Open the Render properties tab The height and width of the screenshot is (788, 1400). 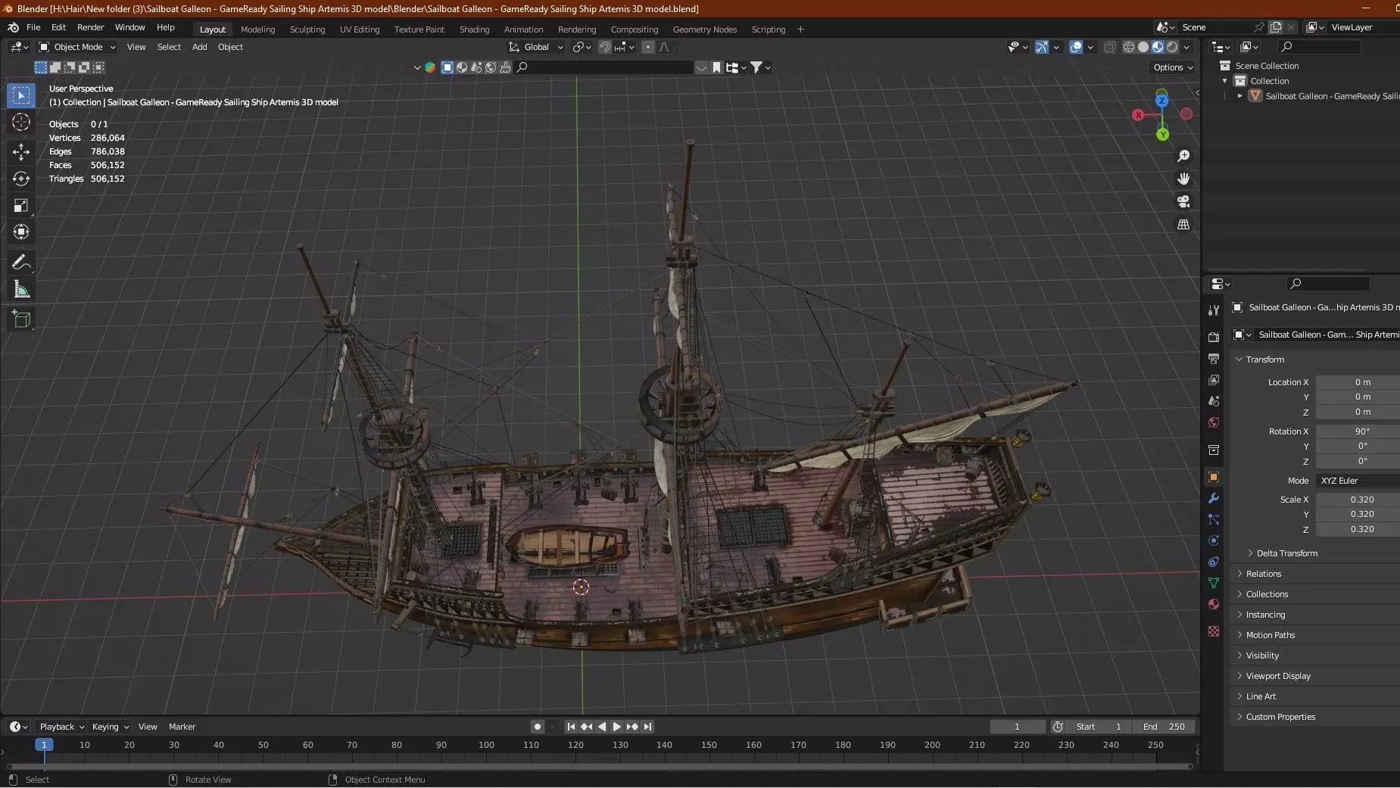click(1214, 337)
